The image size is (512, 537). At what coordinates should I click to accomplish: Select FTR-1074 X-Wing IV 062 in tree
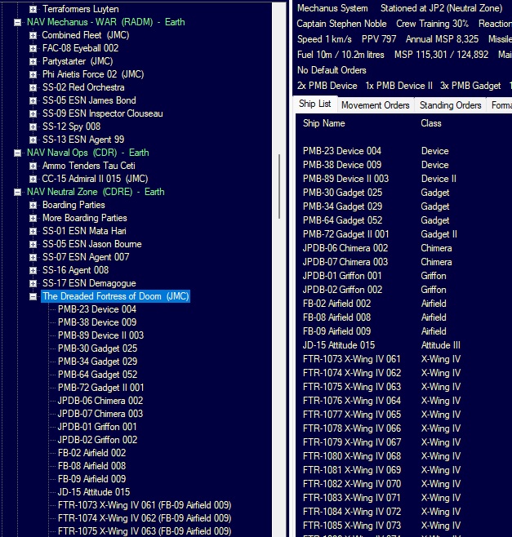click(x=145, y=518)
